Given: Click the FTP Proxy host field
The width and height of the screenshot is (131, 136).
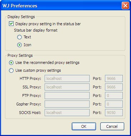Looking at the screenshot, I should tap(67, 96).
